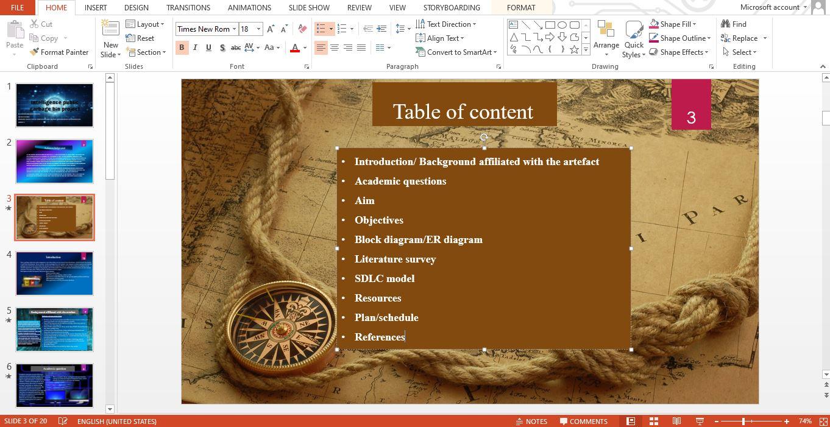The width and height of the screenshot is (830, 427).
Task: Select the Center alignment icon
Action: 335,48
